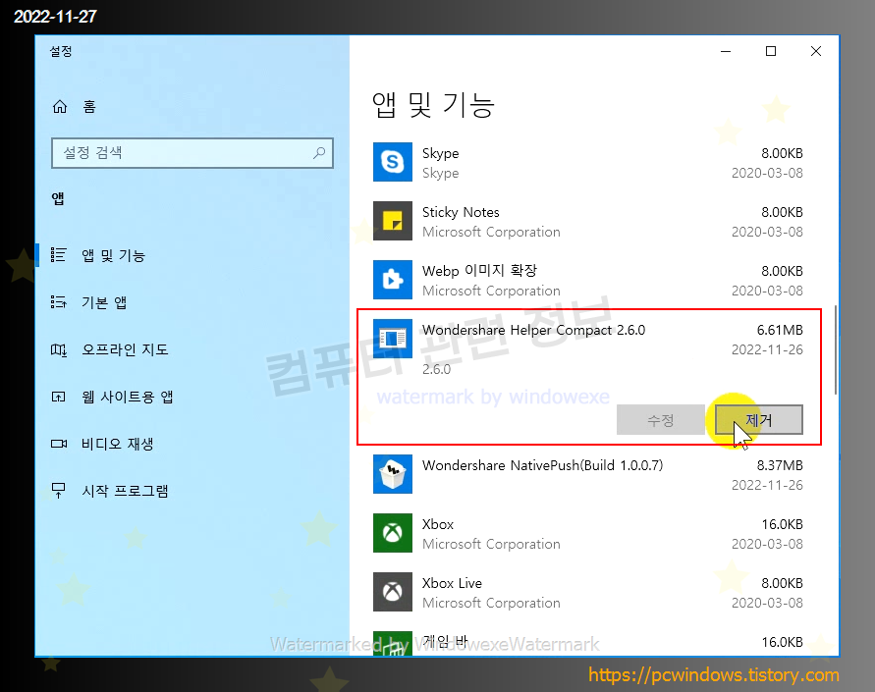Screen dimensions: 875x692
Task: Click the 8.37MB size value
Action: point(780,465)
